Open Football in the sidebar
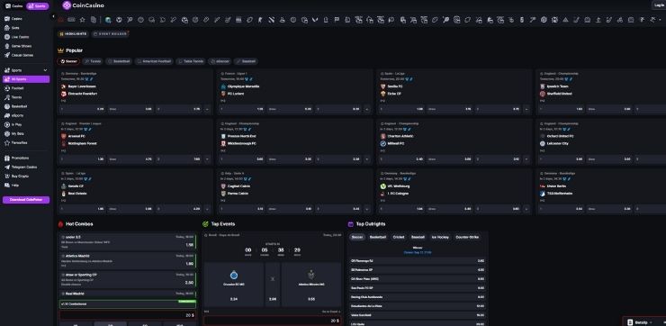Image resolution: width=666 pixels, height=326 pixels. tap(17, 88)
